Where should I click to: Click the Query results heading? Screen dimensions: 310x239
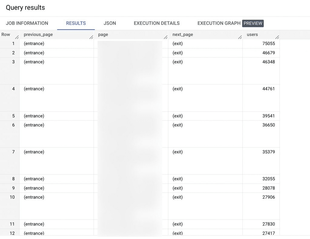click(x=25, y=8)
